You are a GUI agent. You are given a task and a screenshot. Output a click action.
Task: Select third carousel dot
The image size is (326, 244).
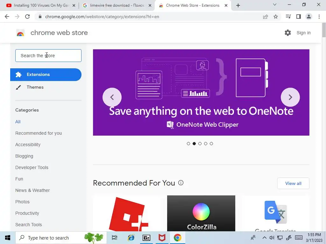coord(200,144)
